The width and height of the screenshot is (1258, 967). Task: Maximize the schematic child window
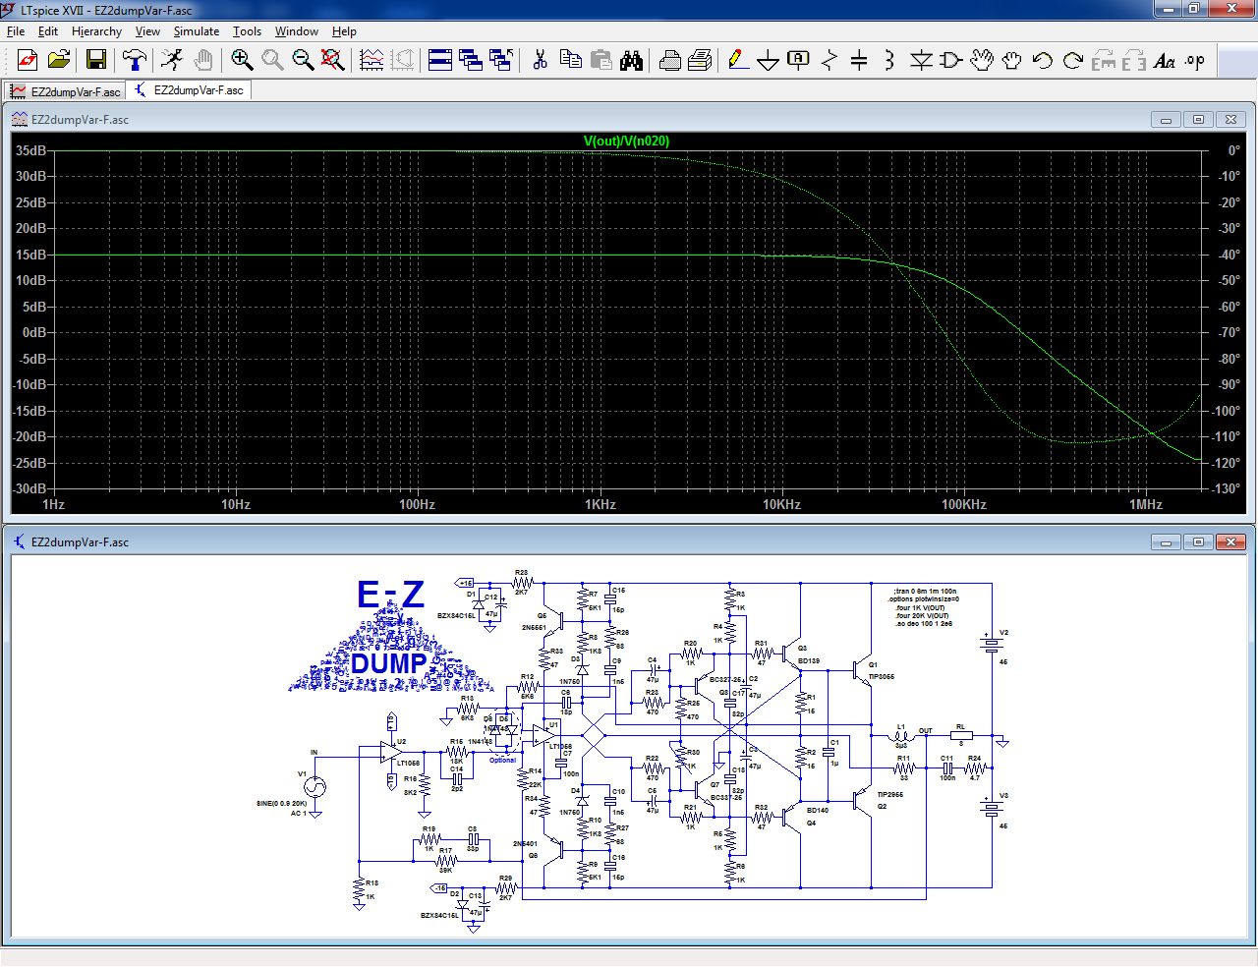pyautogui.click(x=1198, y=542)
